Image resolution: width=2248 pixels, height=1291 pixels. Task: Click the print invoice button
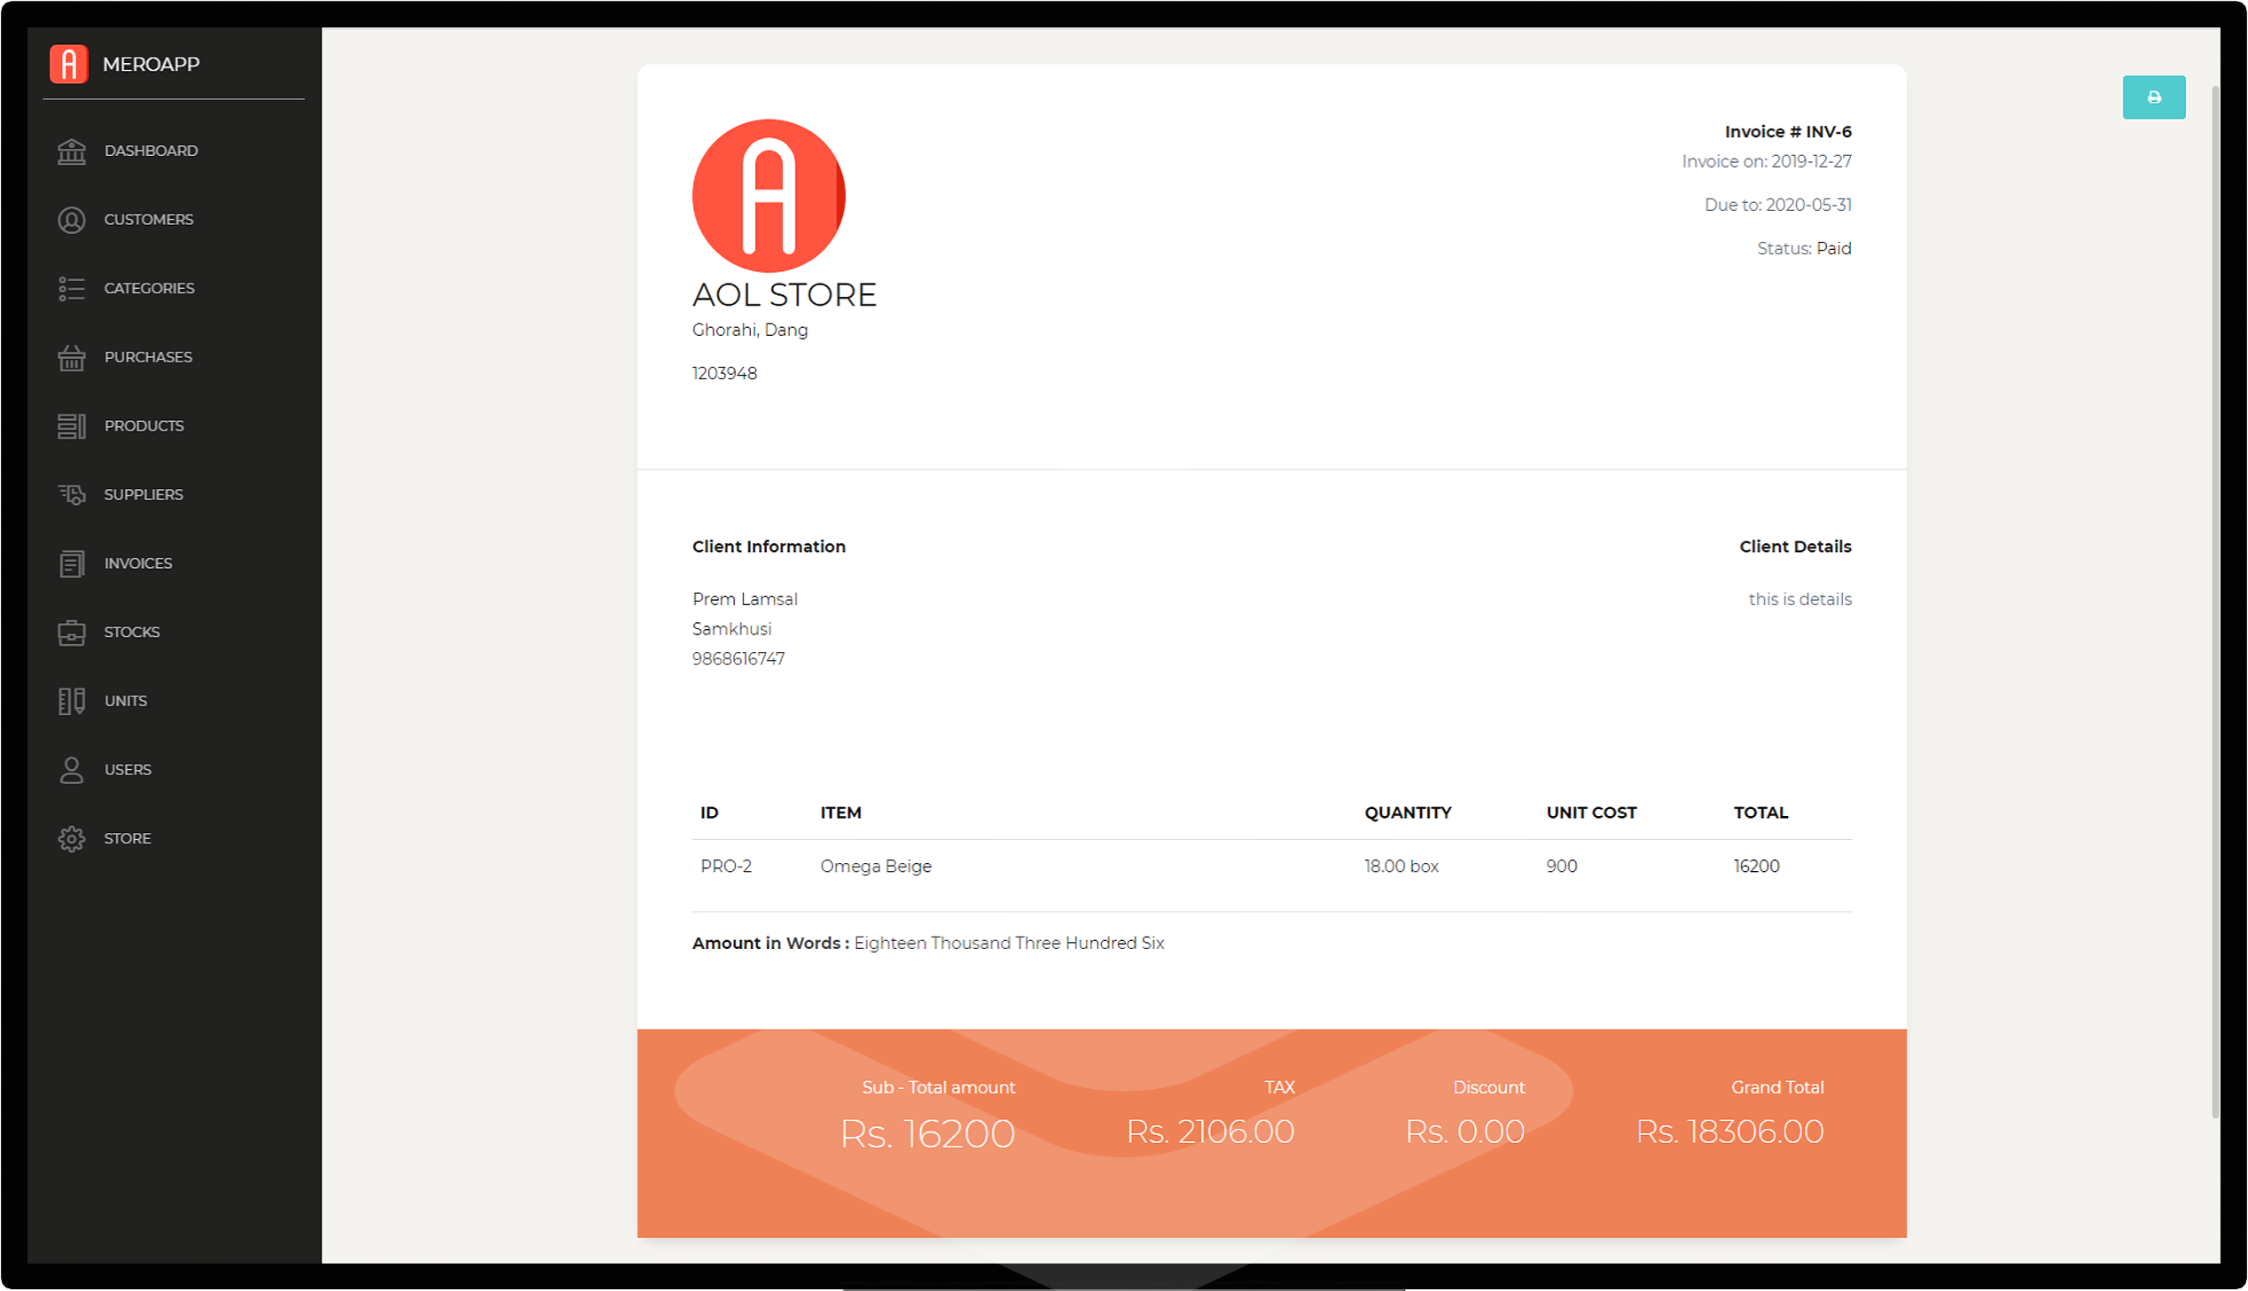tap(2154, 97)
